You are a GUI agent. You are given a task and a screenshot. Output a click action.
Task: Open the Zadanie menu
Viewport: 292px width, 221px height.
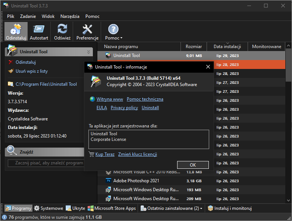28,16
